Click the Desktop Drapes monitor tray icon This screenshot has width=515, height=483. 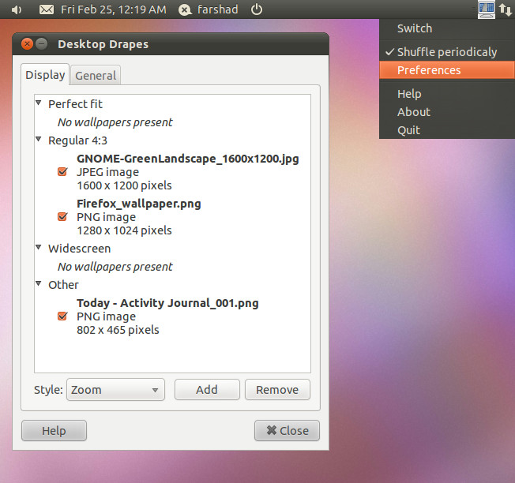pos(487,9)
